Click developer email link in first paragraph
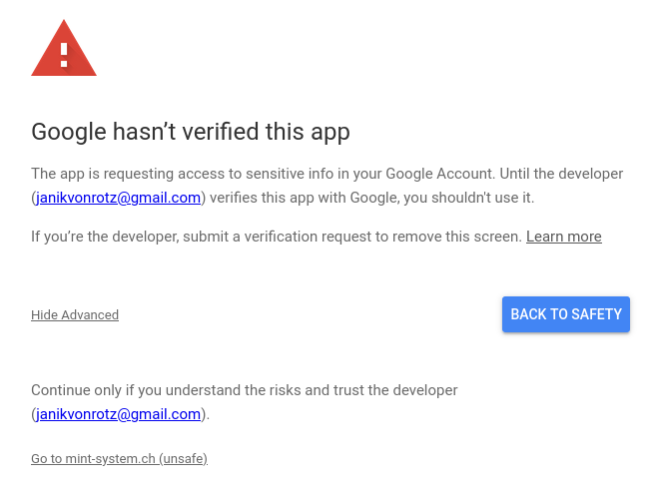This screenshot has width=652, height=500. click(118, 198)
